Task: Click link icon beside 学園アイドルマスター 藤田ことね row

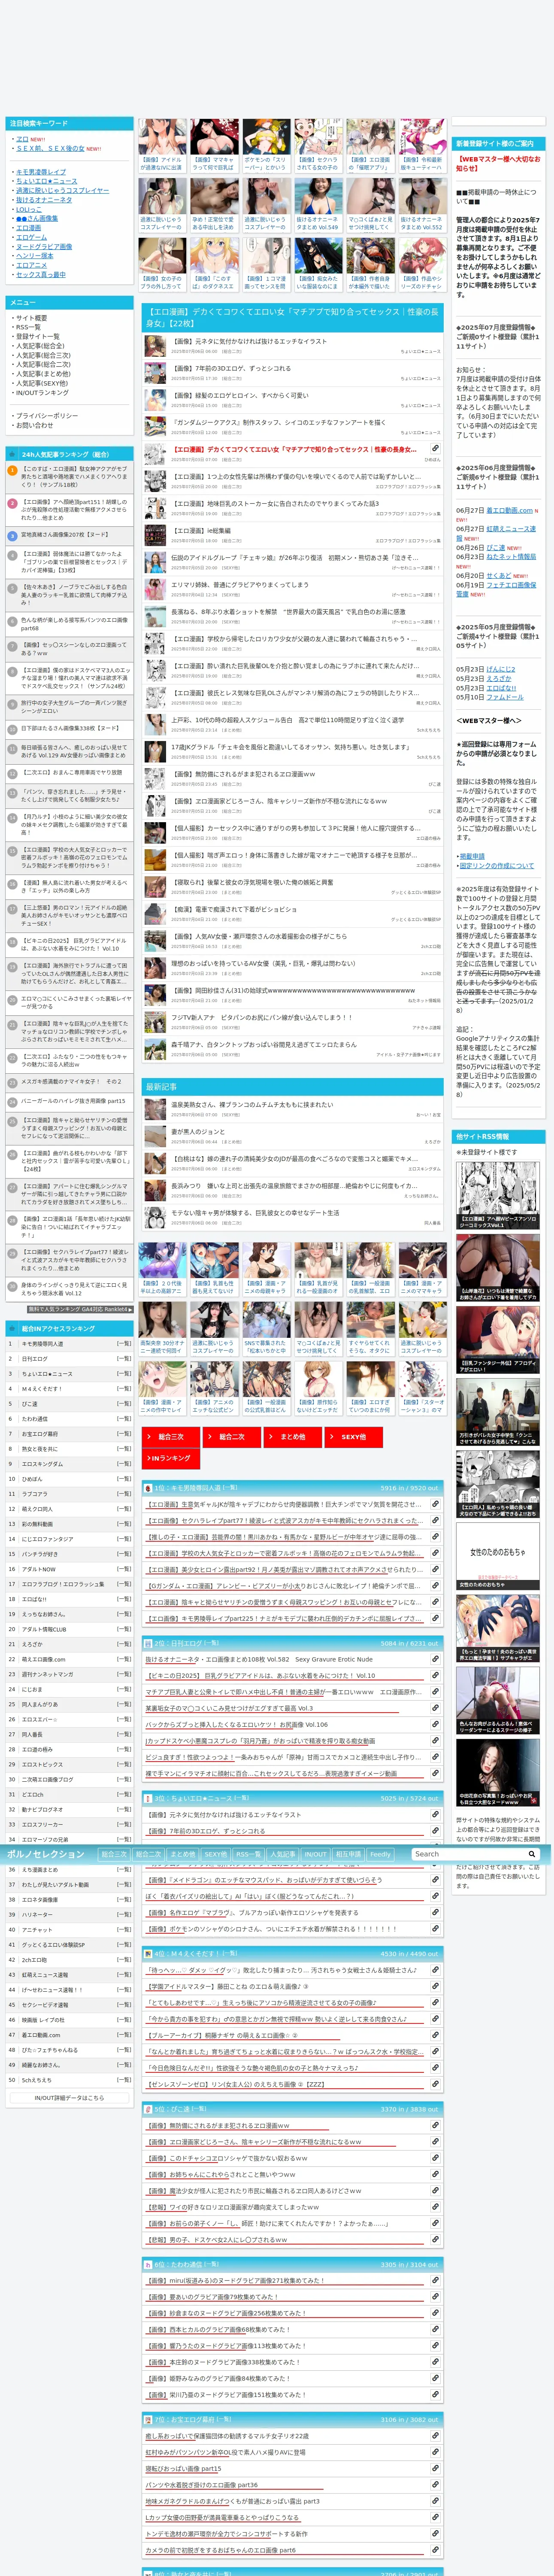Action: 435,1986
